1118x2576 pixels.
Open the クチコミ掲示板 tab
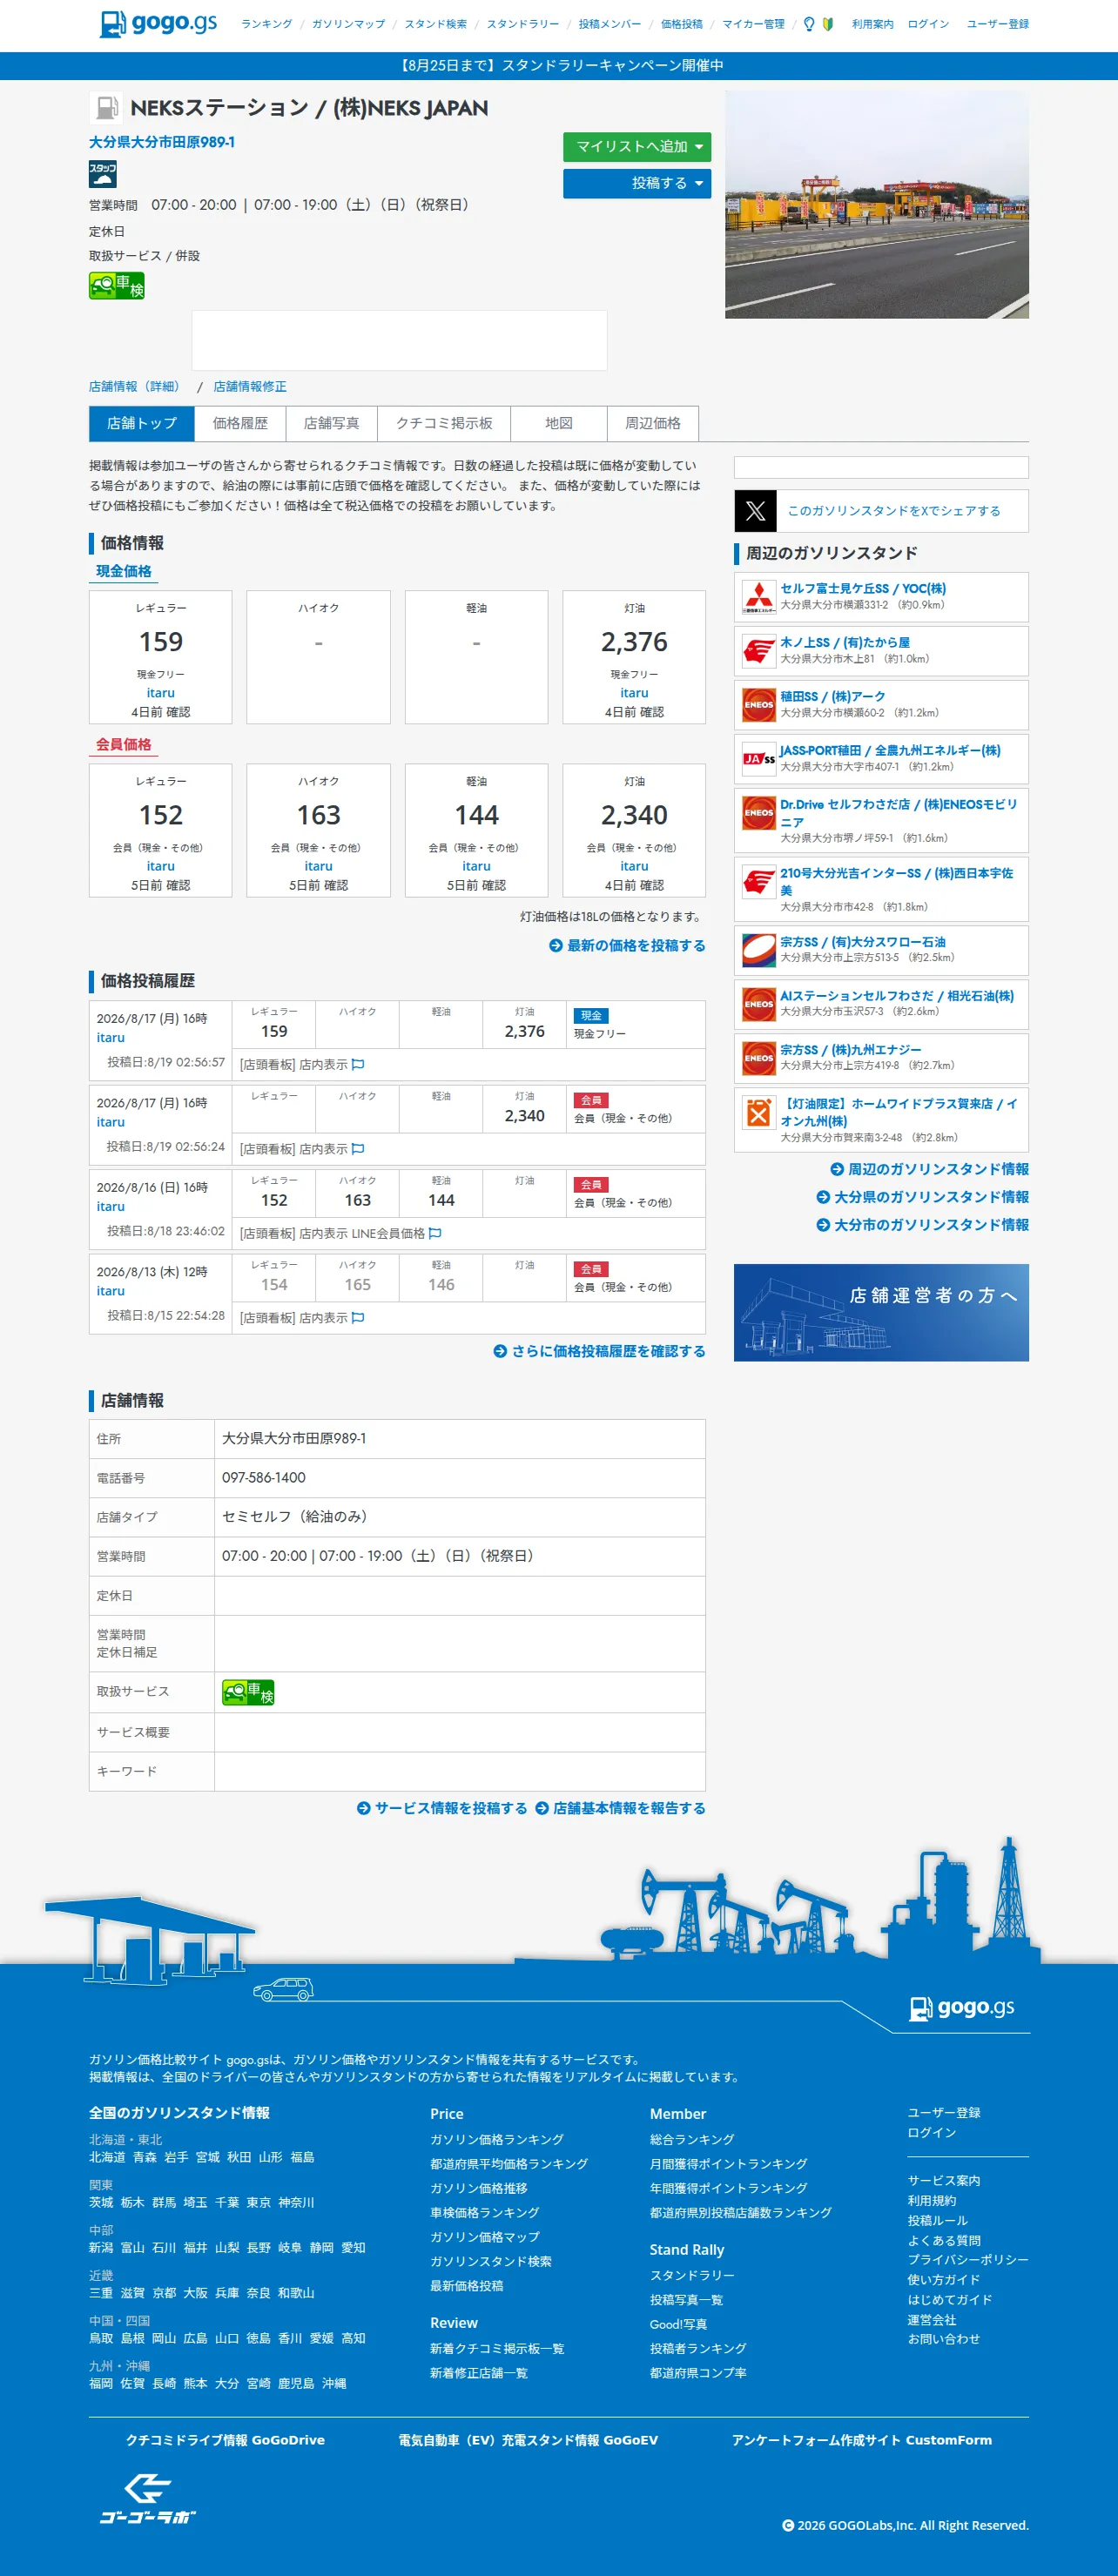pos(444,424)
